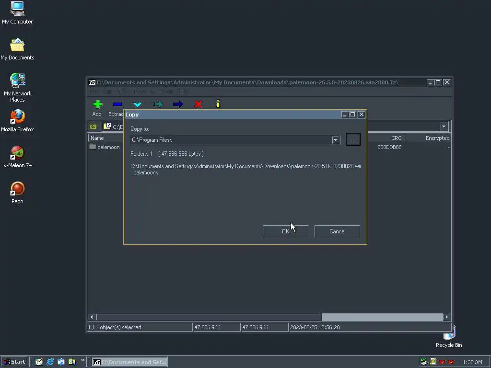Select My Documents desktop icon
This screenshot has width=491, height=368.
click(x=17, y=49)
